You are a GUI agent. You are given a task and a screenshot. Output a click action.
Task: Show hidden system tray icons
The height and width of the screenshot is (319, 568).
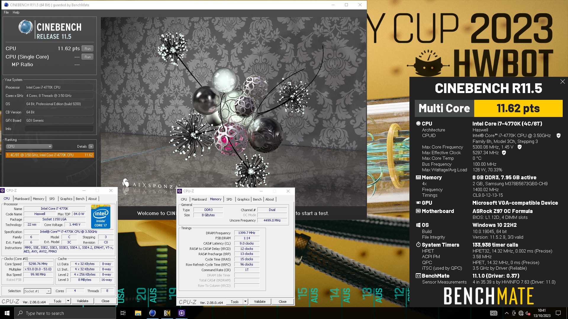(x=506, y=313)
